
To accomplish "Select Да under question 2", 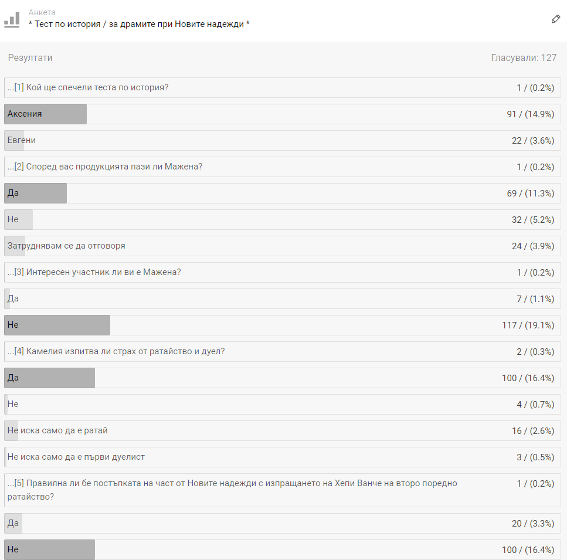I will [x=283, y=193].
